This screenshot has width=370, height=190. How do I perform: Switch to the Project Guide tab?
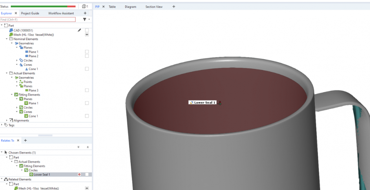(30, 13)
